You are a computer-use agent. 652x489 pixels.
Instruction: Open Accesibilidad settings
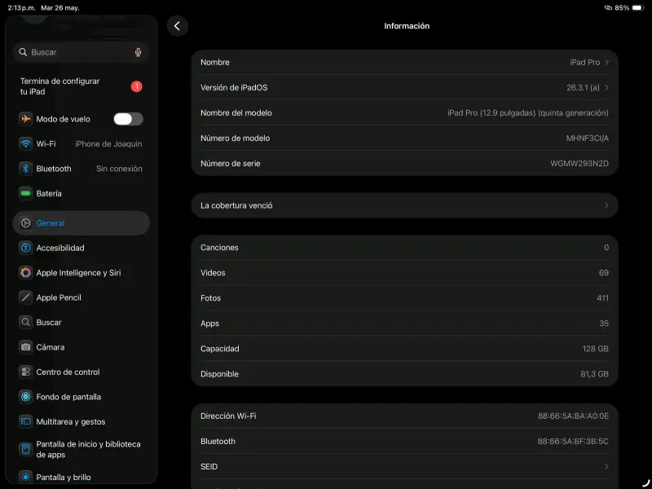[x=81, y=248]
